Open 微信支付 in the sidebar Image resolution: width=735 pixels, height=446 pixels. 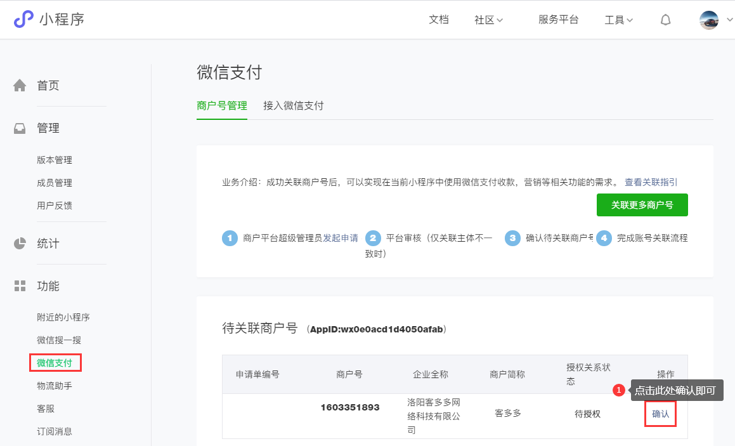coord(55,363)
